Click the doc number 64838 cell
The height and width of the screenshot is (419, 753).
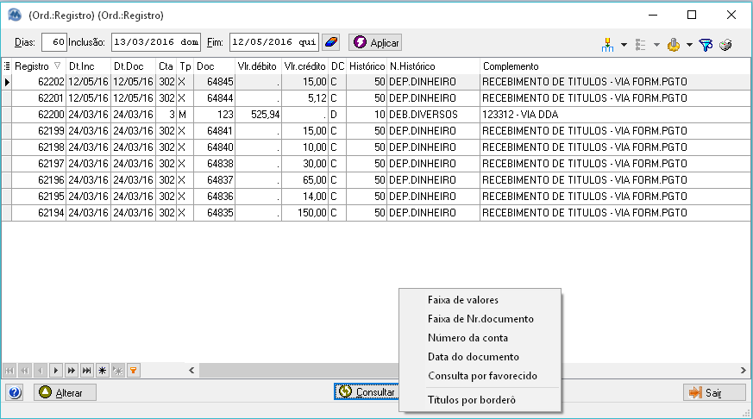(x=214, y=164)
